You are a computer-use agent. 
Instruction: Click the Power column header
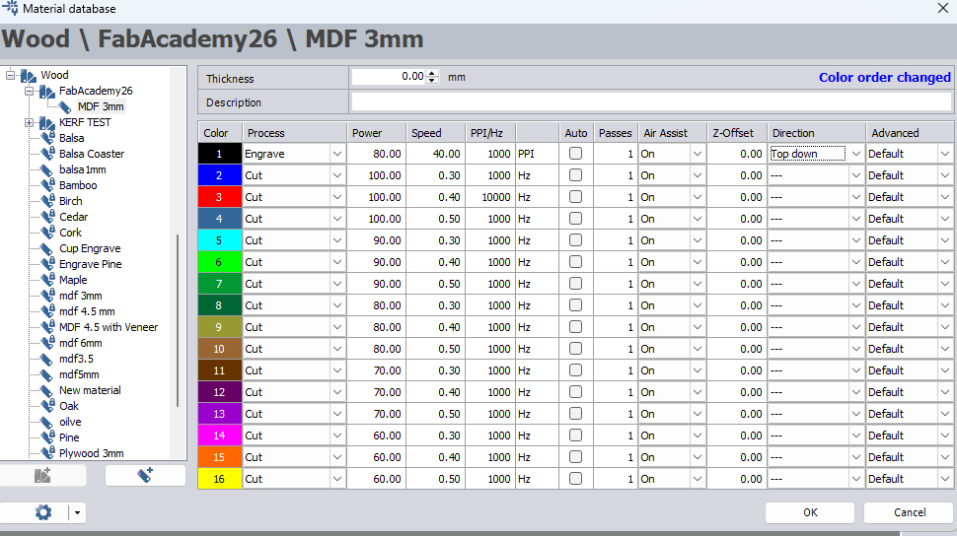click(377, 133)
